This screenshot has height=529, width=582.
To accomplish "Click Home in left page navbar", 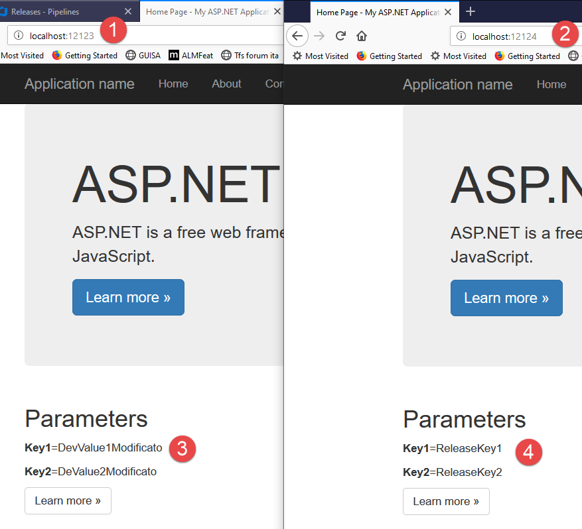I will click(173, 84).
